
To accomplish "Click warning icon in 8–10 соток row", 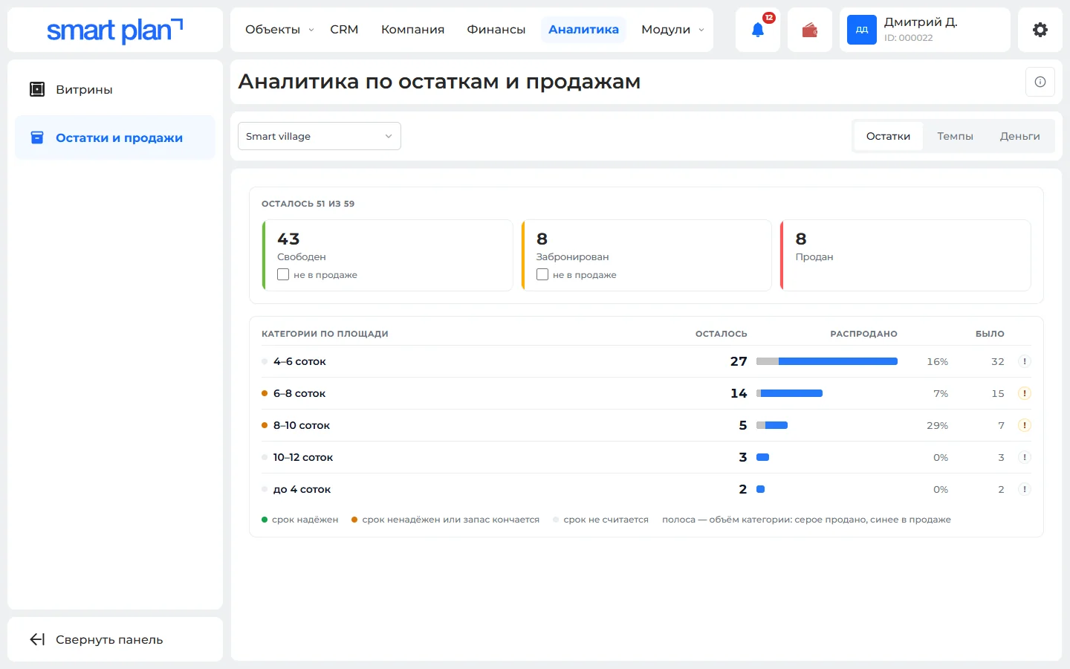I will point(1025,426).
